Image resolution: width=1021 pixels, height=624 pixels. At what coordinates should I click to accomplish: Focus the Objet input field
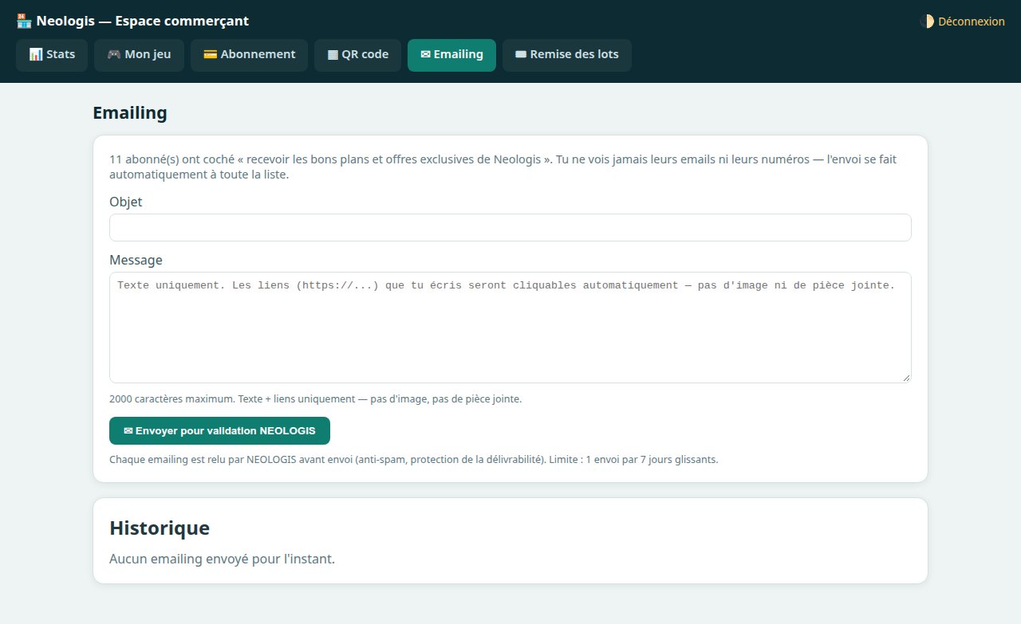click(x=510, y=227)
